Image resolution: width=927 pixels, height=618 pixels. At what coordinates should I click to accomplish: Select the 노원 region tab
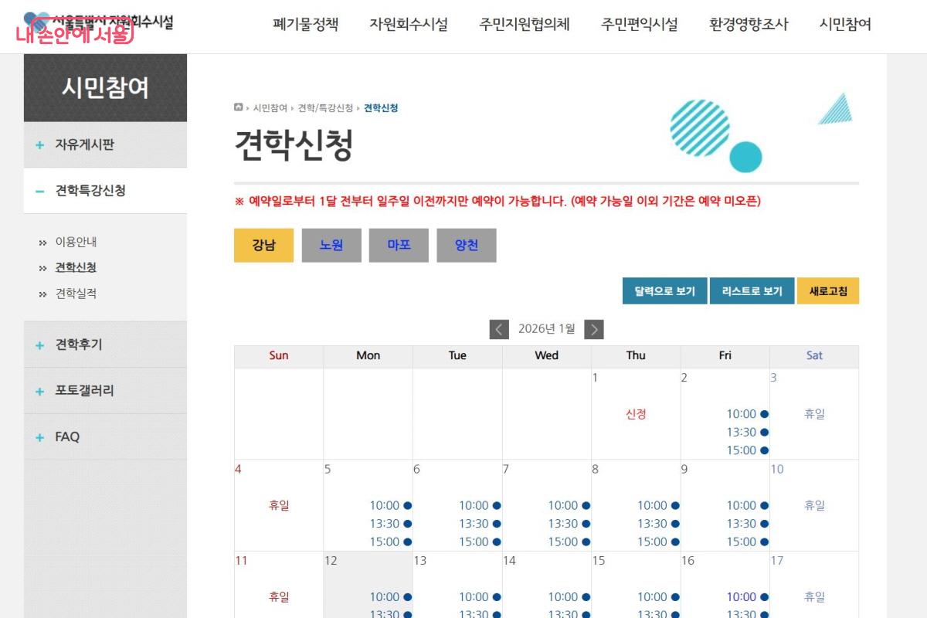pyautogui.click(x=331, y=245)
